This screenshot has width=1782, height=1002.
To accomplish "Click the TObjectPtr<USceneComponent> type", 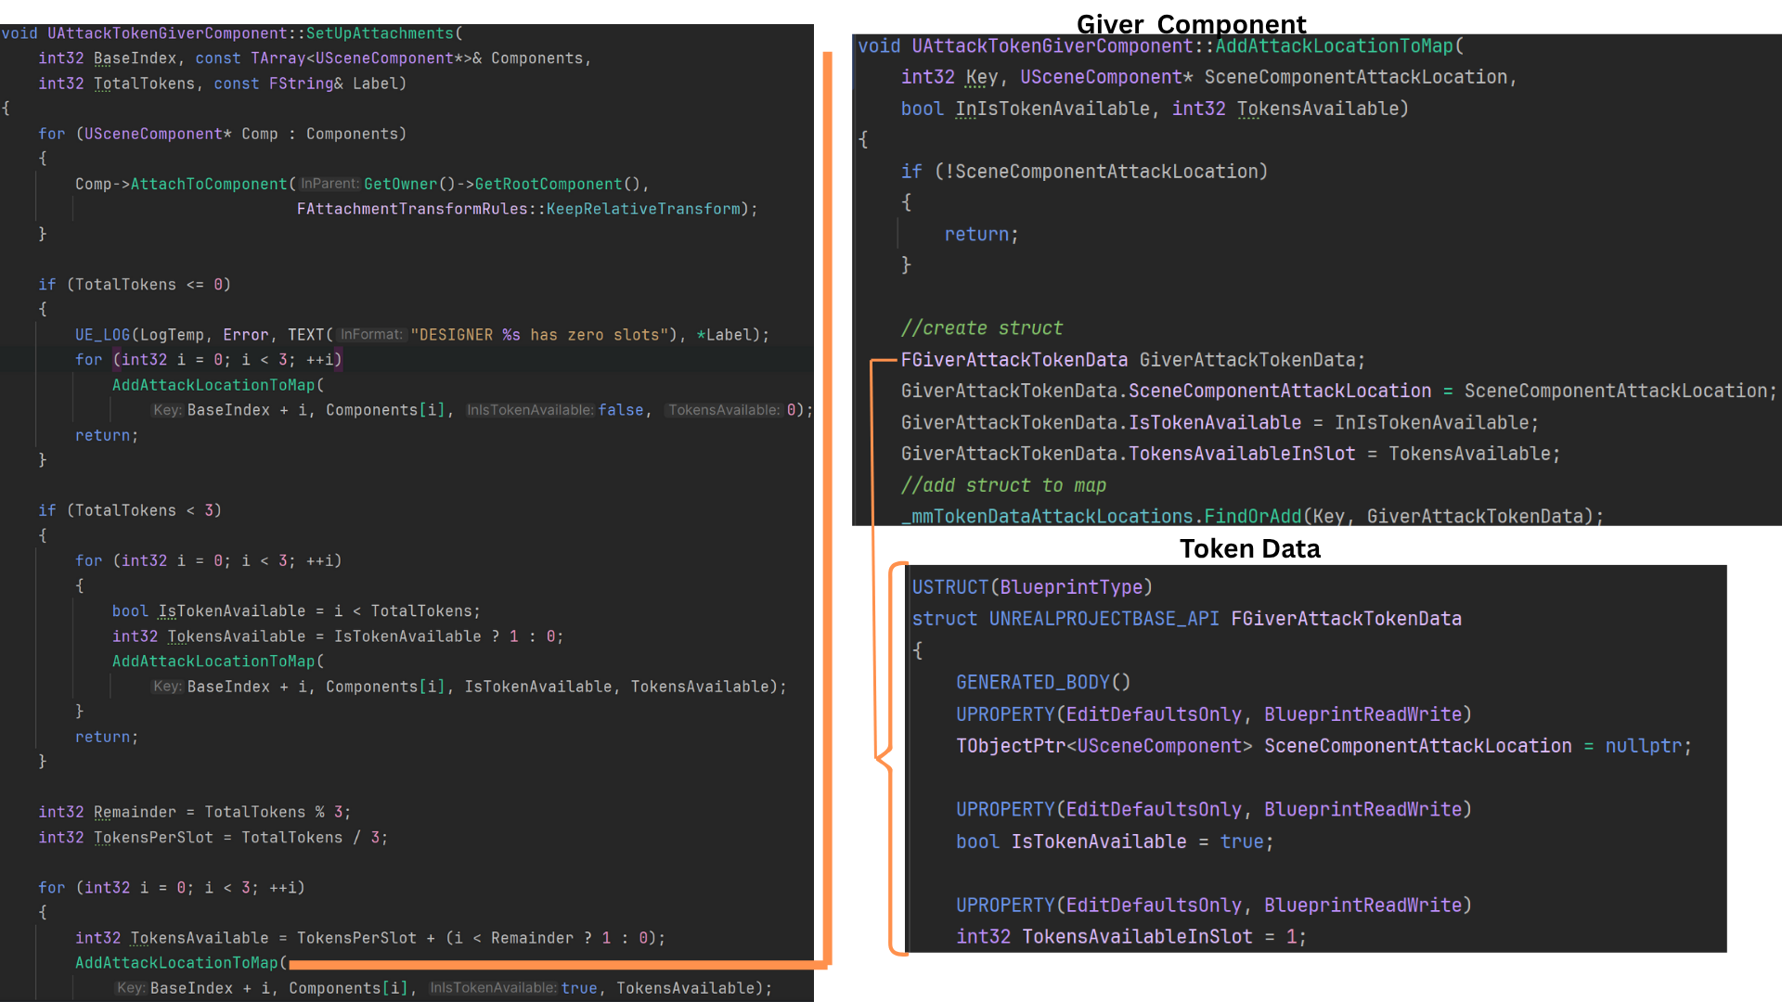I will pos(1104,746).
